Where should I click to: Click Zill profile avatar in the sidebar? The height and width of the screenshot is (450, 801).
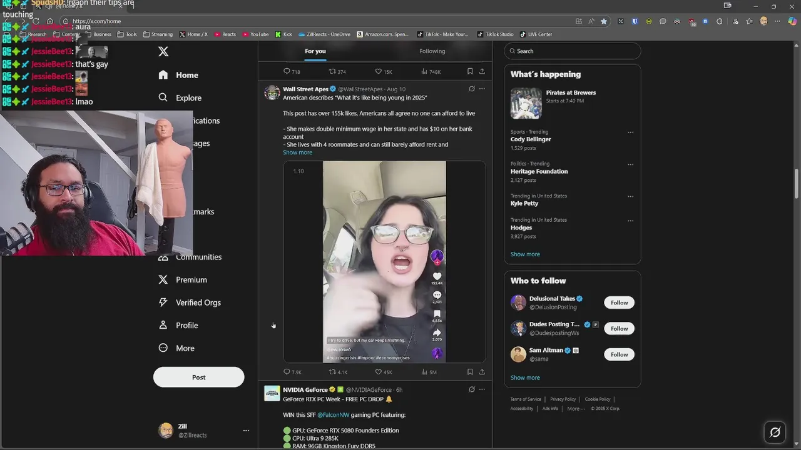point(166,431)
